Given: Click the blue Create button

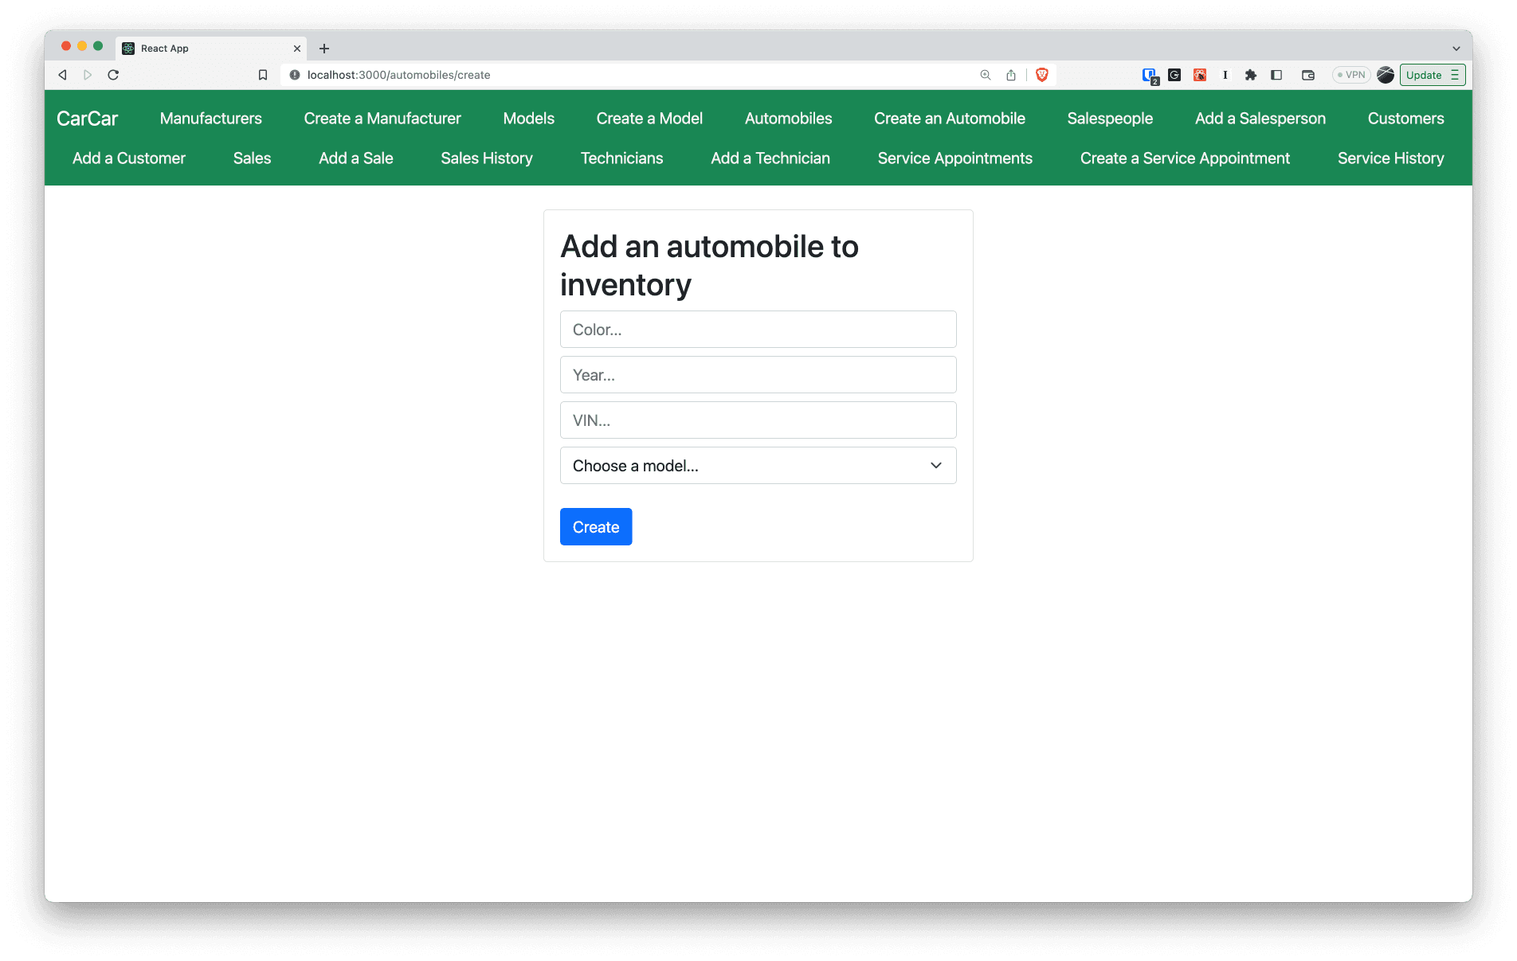Looking at the screenshot, I should (x=596, y=527).
